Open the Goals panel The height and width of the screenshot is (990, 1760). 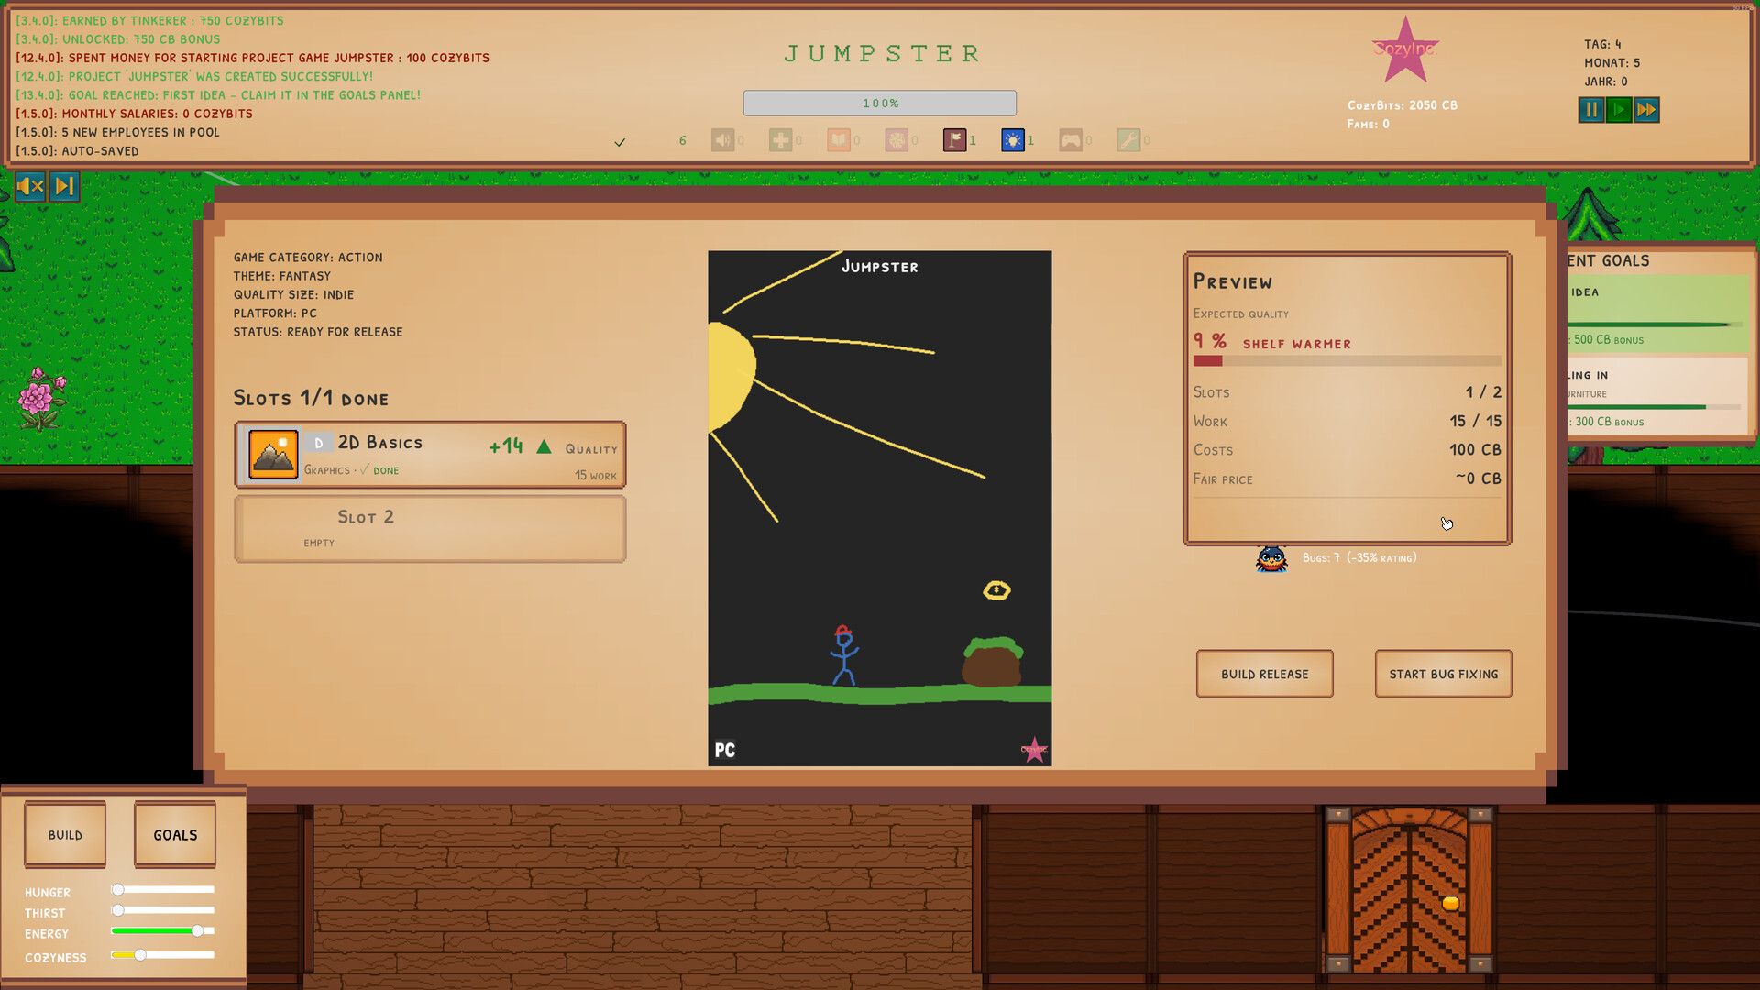click(x=175, y=834)
